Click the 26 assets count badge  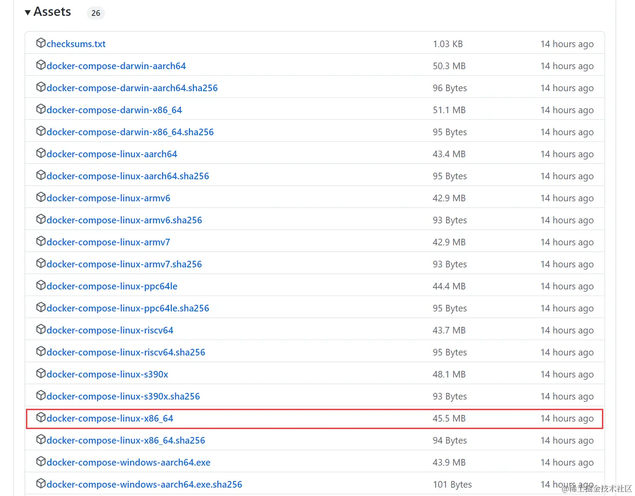96,13
